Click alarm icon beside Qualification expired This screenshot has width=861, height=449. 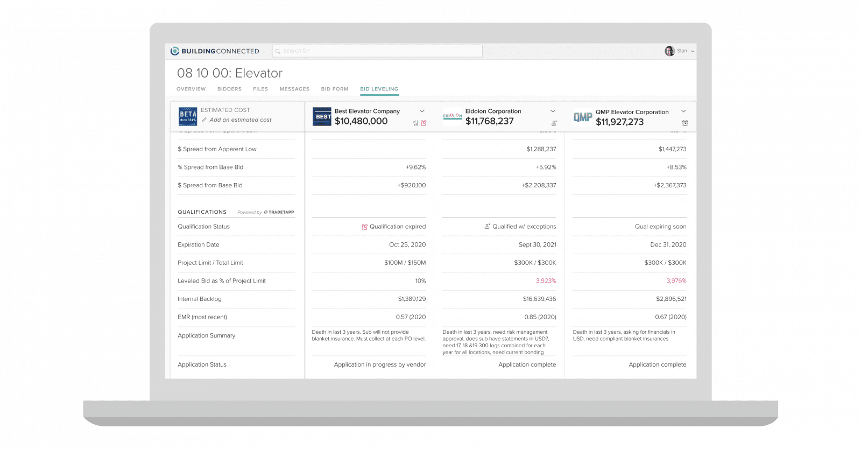pos(364,227)
